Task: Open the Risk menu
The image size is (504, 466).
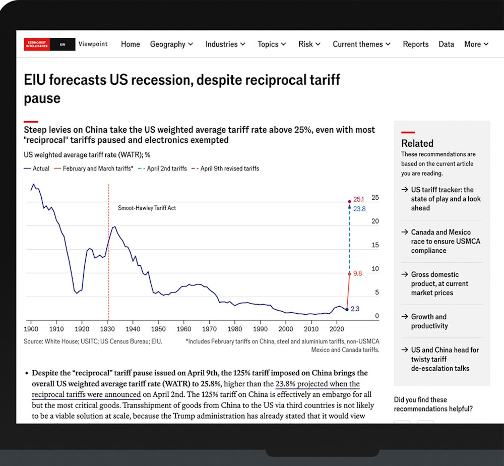Action: 309,44
